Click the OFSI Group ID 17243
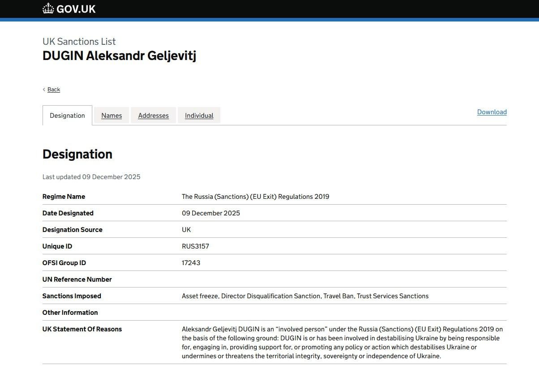Screen dimensions: 539x369 click(x=191, y=263)
